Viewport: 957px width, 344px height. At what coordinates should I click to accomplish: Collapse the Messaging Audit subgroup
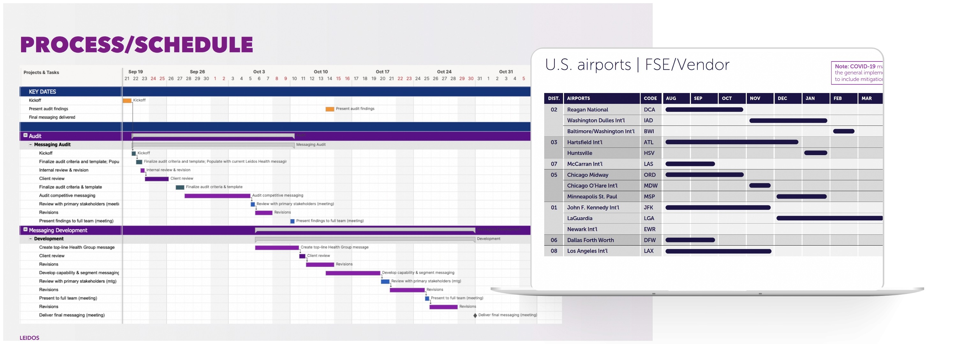[30, 144]
